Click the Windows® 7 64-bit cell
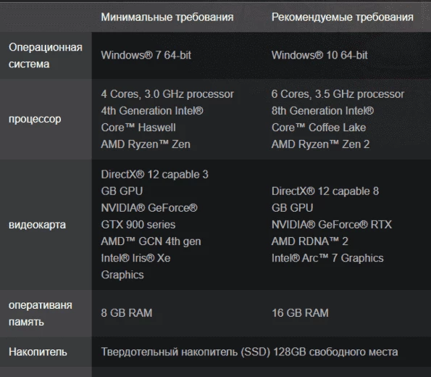 click(146, 55)
